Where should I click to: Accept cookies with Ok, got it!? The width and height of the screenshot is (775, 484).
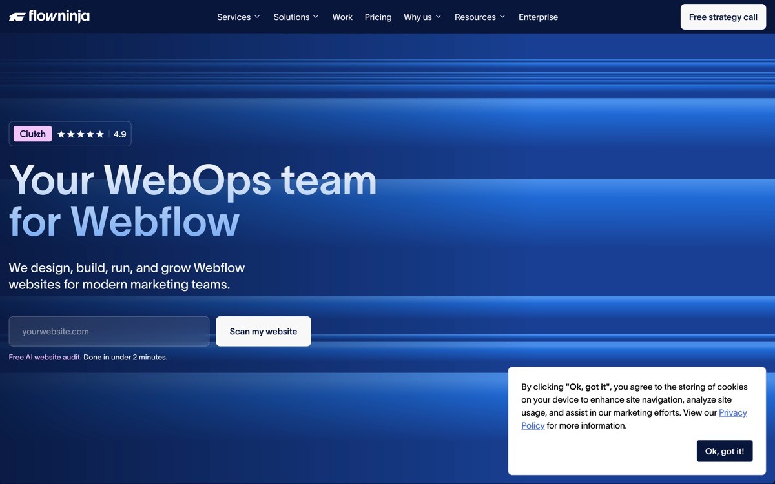click(725, 451)
